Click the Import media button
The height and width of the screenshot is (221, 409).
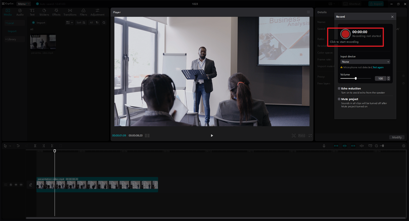[x=39, y=23]
